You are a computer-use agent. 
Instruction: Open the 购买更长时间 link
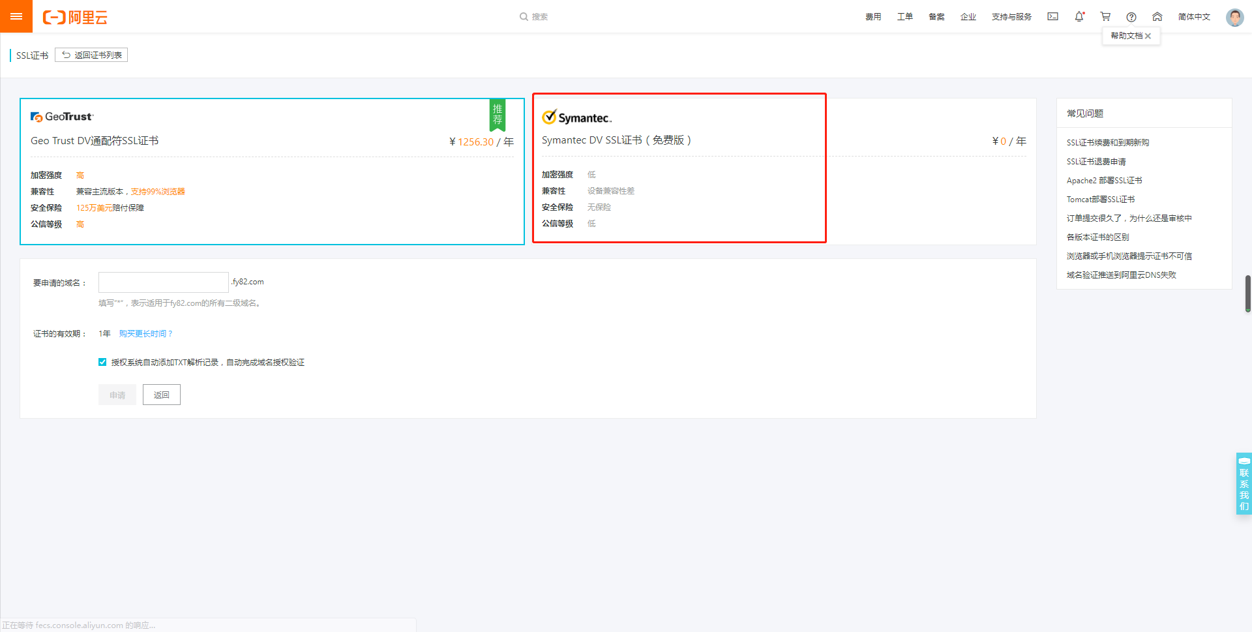pos(145,333)
